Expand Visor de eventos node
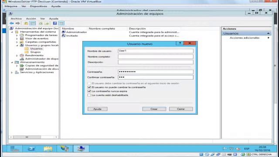Viewport: 279px width, 157px height. 17,39
